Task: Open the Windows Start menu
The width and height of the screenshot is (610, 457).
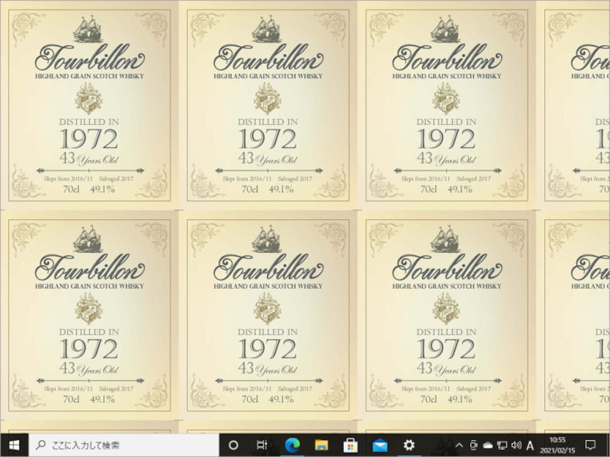Action: [14, 445]
